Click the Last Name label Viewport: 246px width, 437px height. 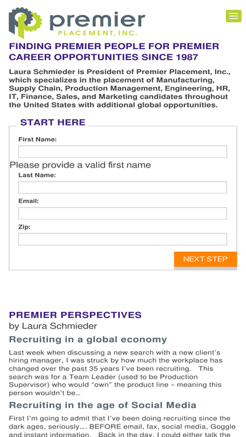click(37, 175)
